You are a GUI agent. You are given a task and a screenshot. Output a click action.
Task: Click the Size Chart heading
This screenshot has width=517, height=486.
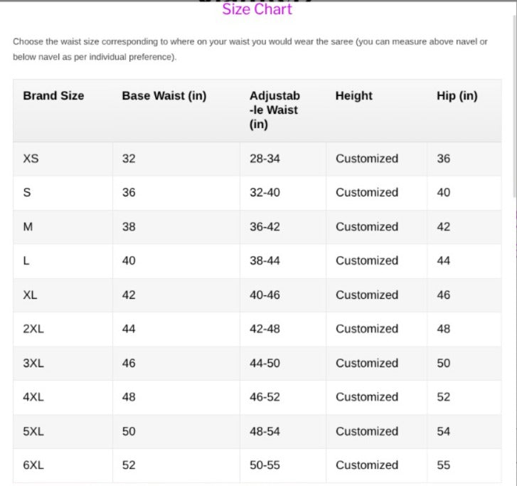(x=257, y=9)
